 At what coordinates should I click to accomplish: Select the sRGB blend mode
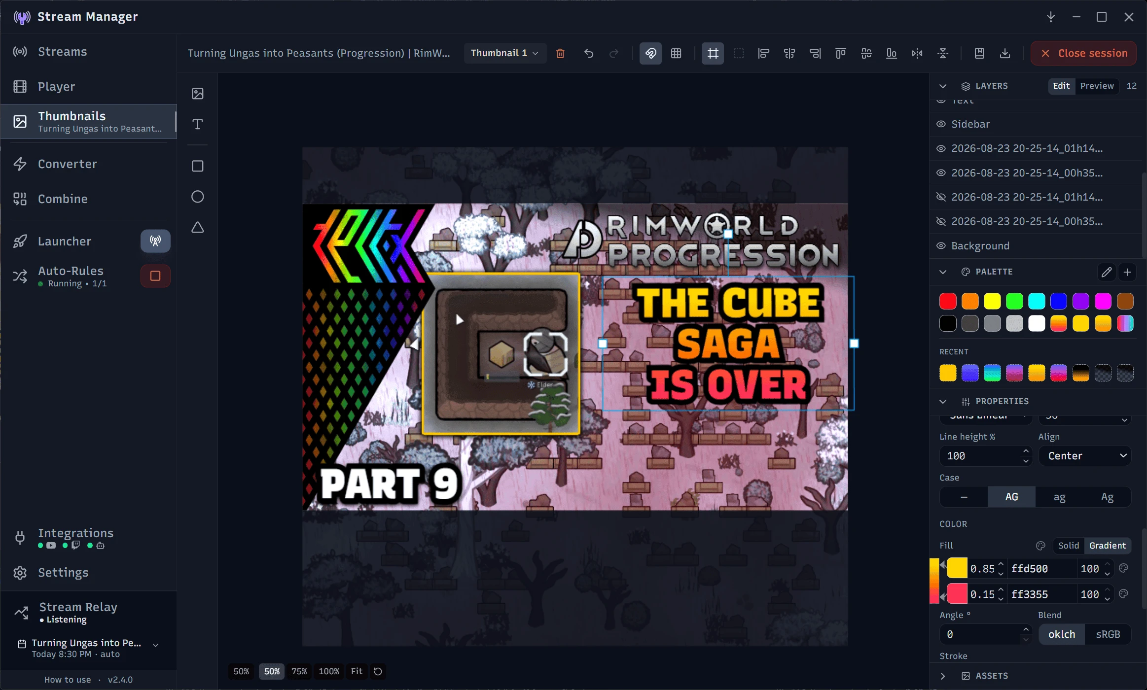[x=1108, y=634]
